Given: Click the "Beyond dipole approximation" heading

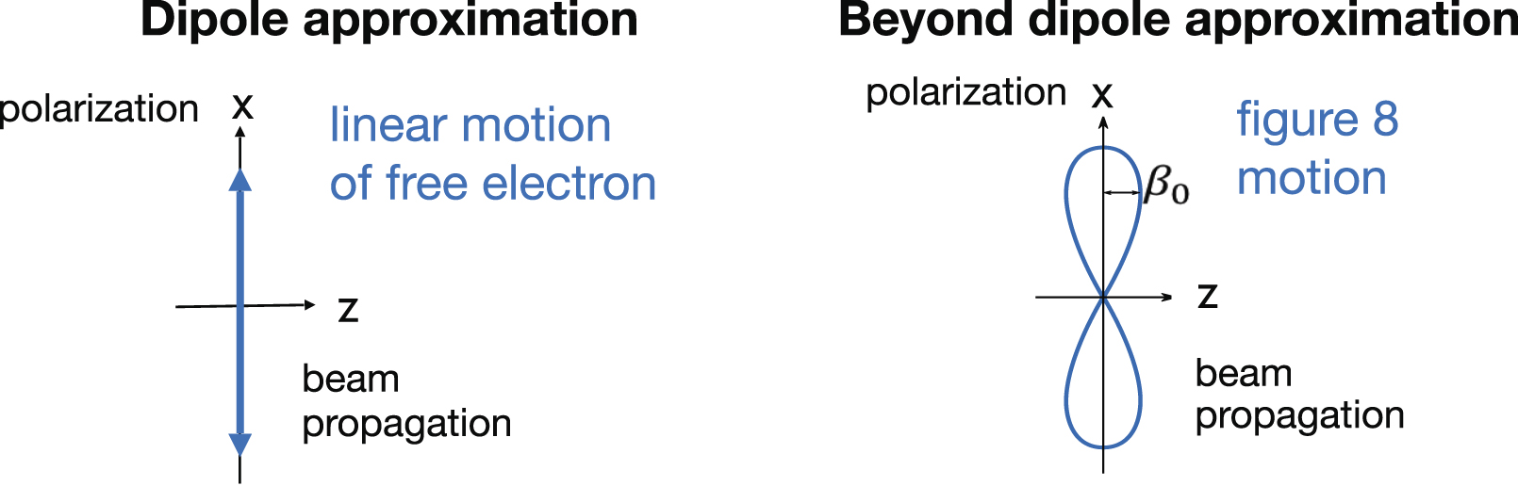Looking at the screenshot, I should (1178, 19).
